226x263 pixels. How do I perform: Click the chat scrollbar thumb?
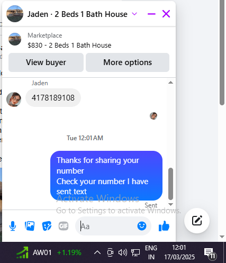(170, 184)
